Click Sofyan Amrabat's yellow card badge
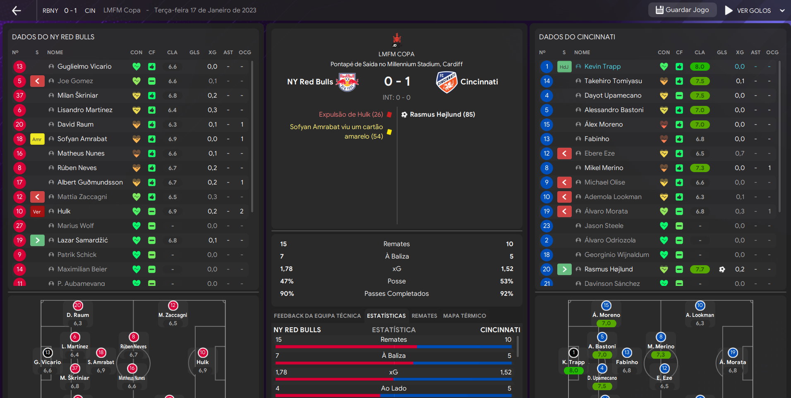This screenshot has height=398, width=791. point(37,139)
